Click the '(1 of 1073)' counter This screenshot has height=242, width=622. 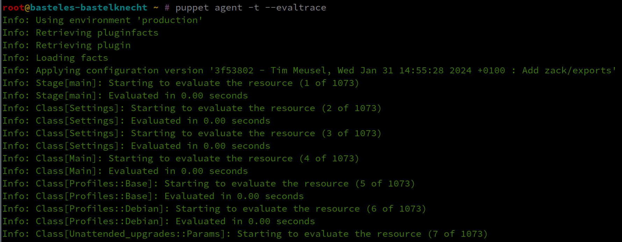click(x=329, y=83)
